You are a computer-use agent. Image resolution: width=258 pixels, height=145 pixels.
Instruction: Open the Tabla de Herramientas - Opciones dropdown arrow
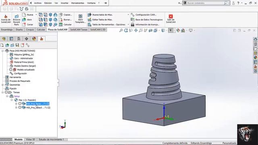pyautogui.click(x=128, y=25)
